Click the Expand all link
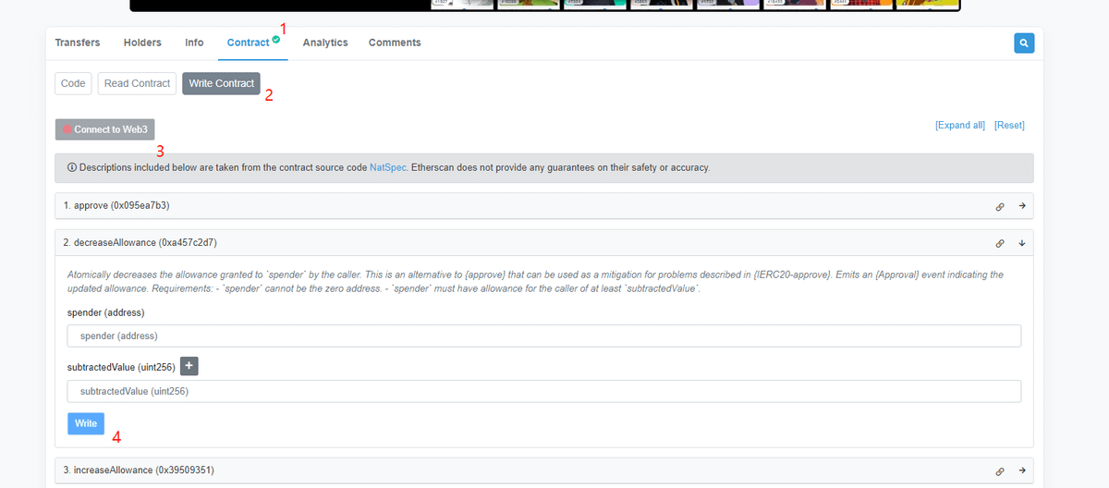1109x488 pixels. point(960,126)
